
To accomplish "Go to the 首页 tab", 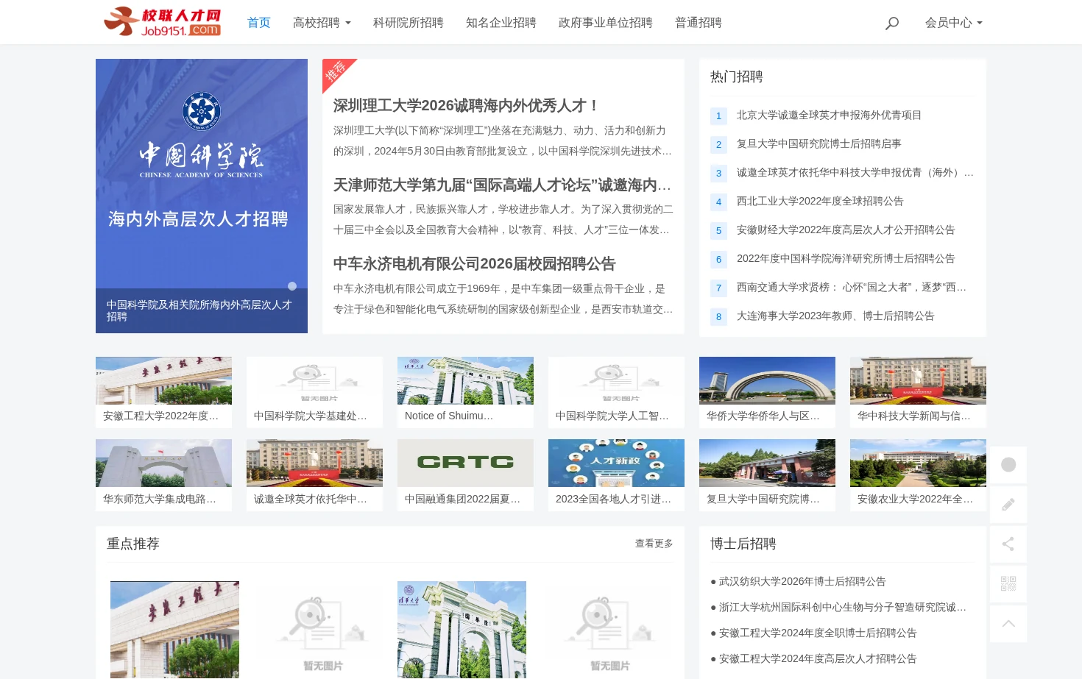I will coord(259,23).
